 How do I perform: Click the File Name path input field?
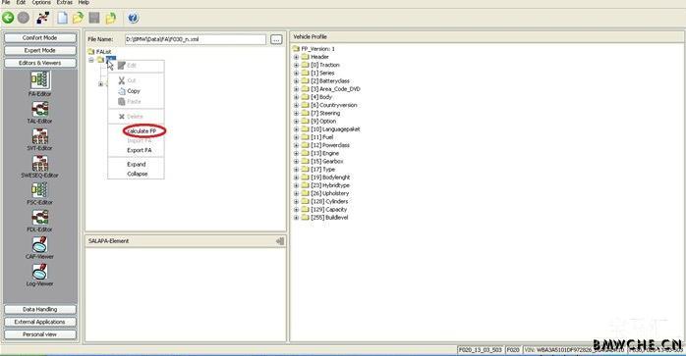click(x=196, y=39)
